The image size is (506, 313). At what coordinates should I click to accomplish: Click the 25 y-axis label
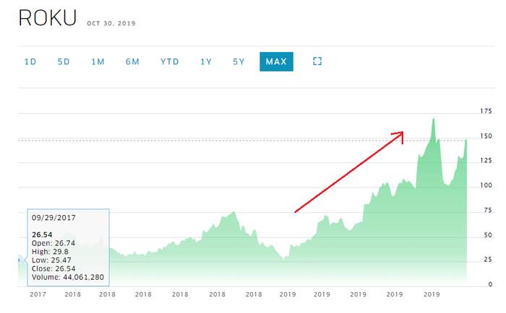pyautogui.click(x=488, y=260)
